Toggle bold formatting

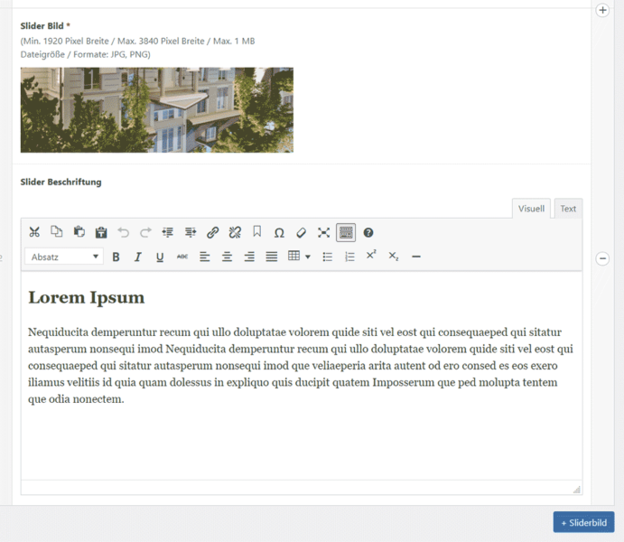pos(116,257)
